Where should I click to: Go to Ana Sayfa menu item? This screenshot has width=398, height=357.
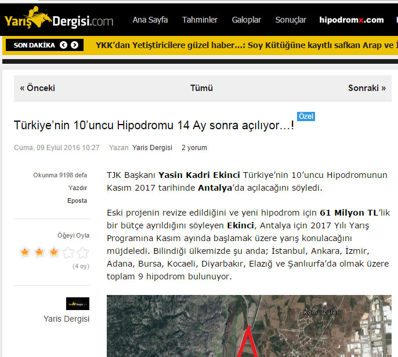point(150,20)
